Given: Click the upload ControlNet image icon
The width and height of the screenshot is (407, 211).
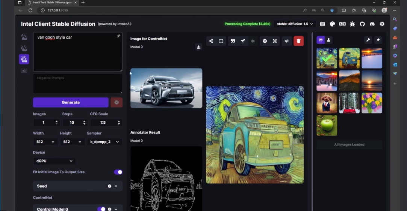Looking at the screenshot, I should click(198, 47).
